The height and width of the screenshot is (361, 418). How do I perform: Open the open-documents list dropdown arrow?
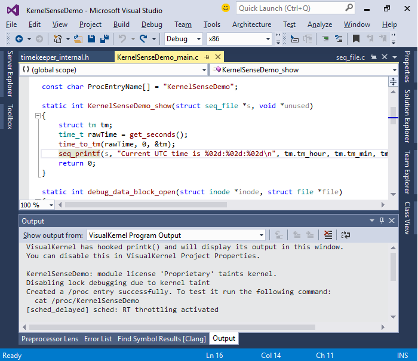395,57
